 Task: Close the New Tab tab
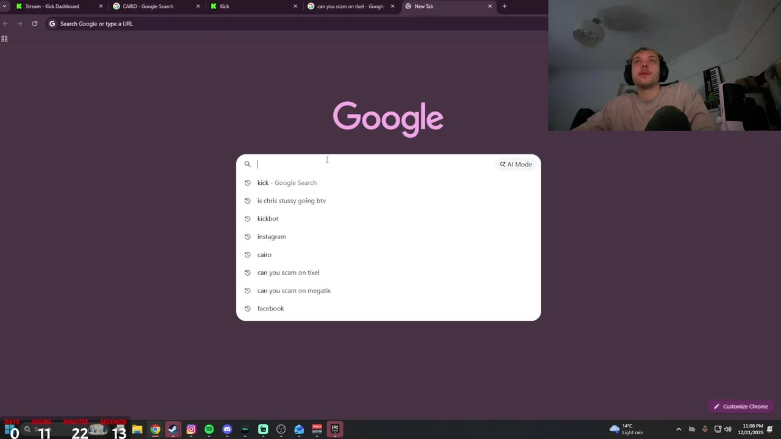[x=489, y=6]
